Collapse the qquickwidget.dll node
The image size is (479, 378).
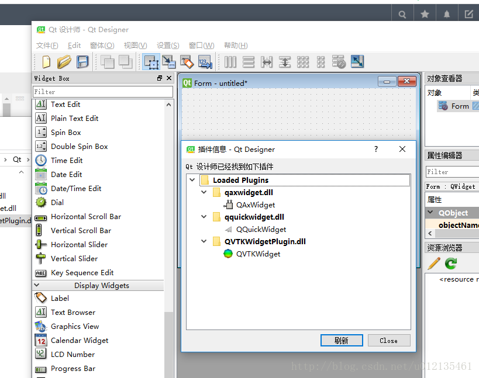point(204,217)
